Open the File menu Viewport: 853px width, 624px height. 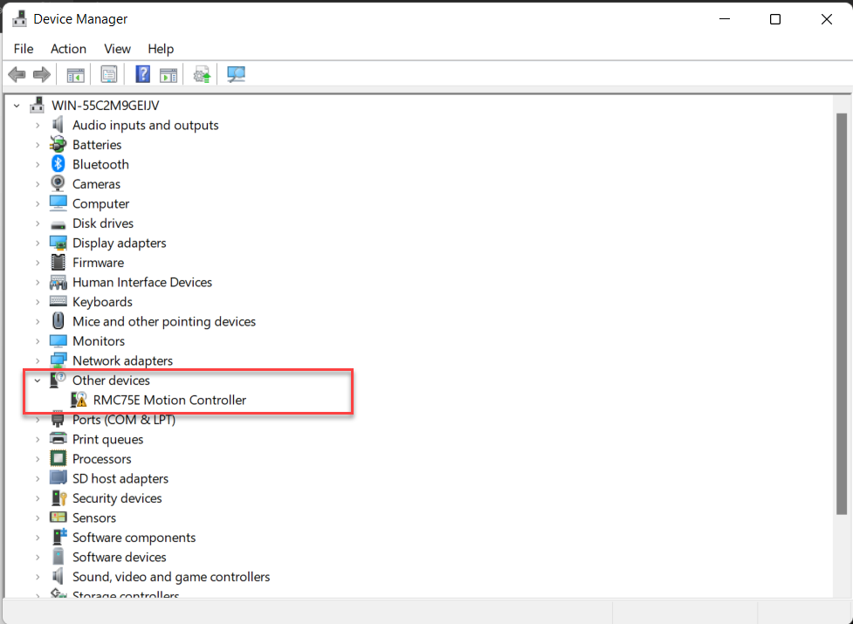pos(24,49)
